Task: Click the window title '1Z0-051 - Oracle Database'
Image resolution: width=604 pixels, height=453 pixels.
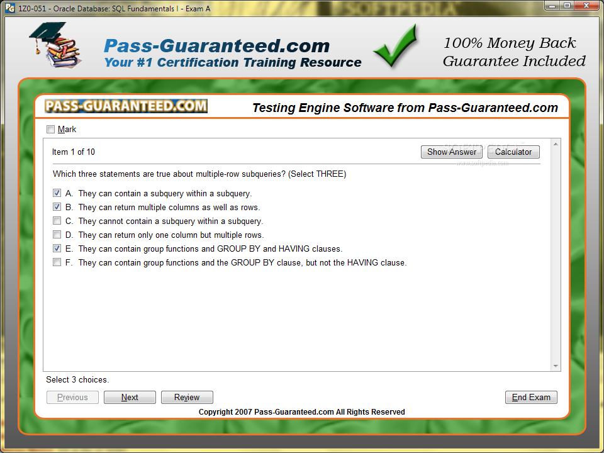Action: point(114,8)
